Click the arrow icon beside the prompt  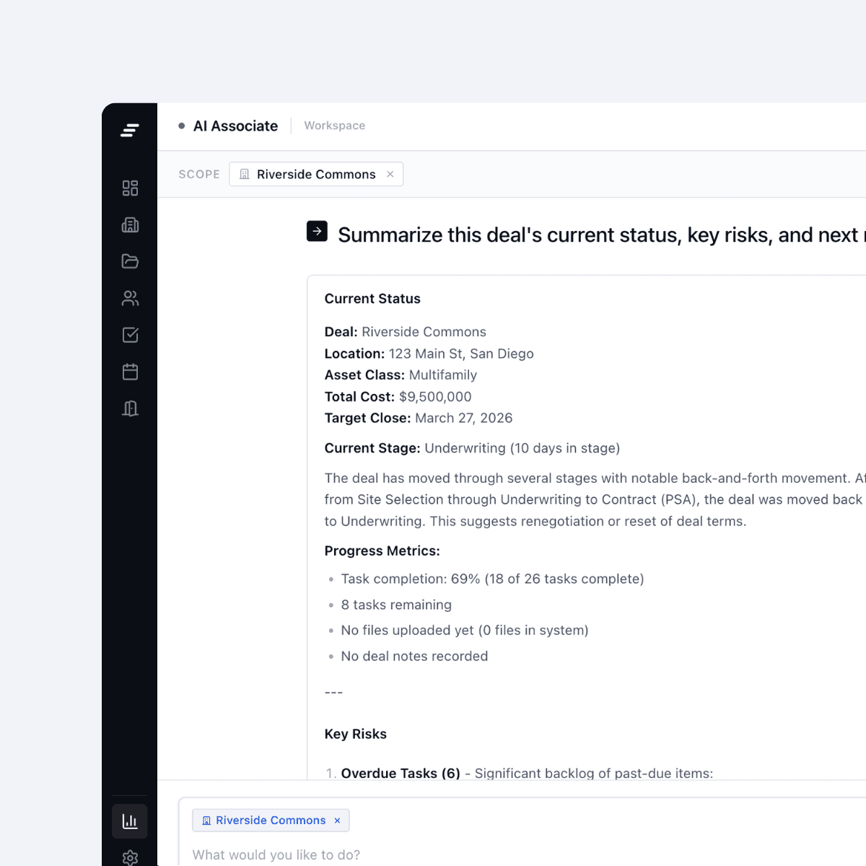coord(317,232)
